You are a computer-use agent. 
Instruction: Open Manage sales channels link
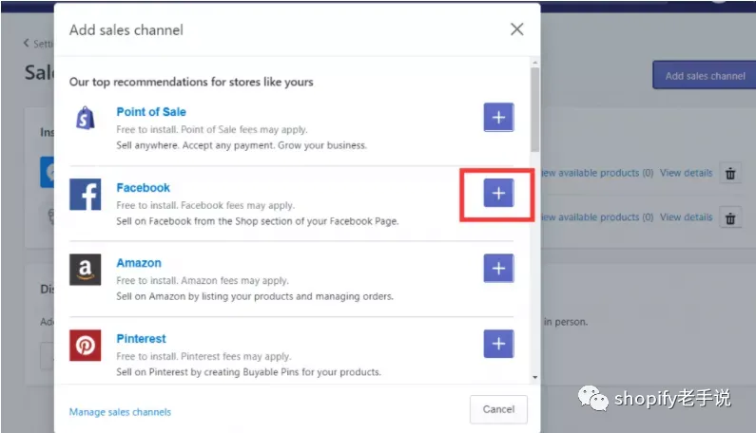click(120, 412)
